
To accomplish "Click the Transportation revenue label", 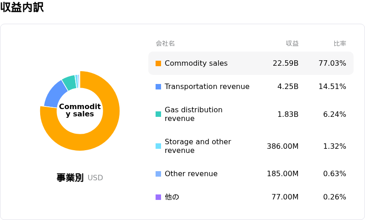I will click(x=207, y=87).
